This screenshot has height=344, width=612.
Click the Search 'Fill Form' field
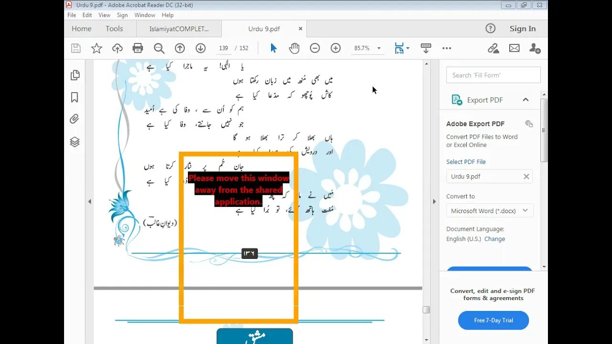coord(493,75)
